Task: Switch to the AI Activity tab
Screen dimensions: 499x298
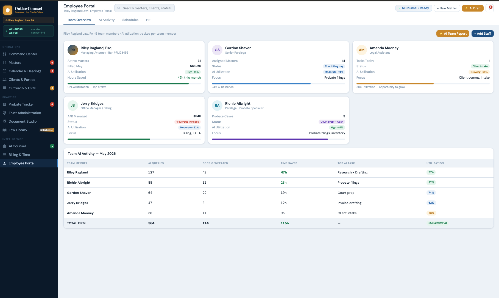Action: point(107,20)
